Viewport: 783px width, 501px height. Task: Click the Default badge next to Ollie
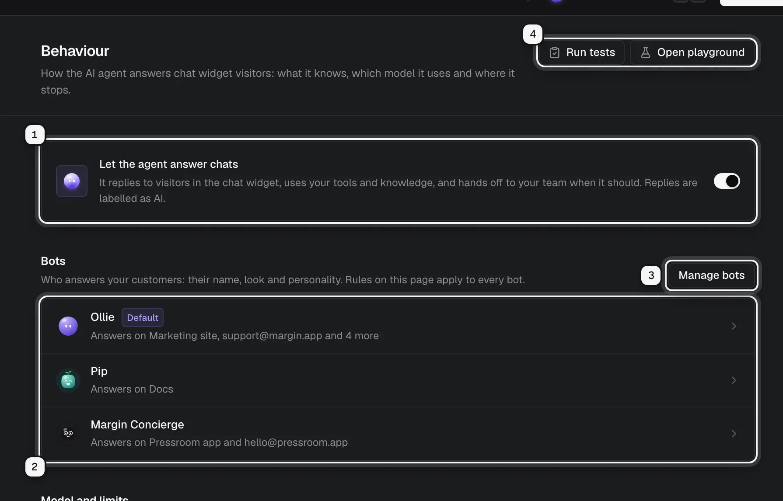click(x=143, y=317)
